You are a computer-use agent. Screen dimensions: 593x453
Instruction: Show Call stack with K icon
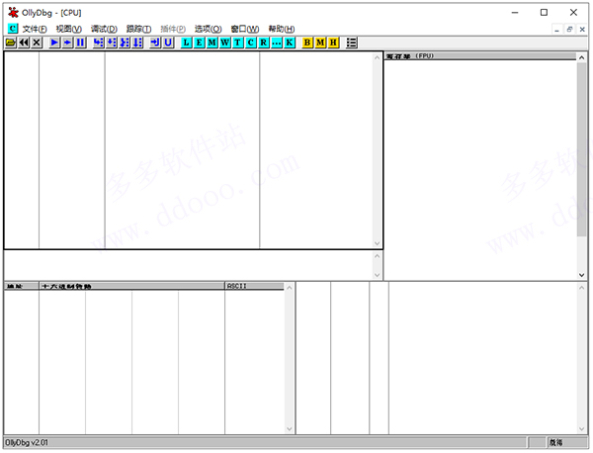[x=290, y=43]
